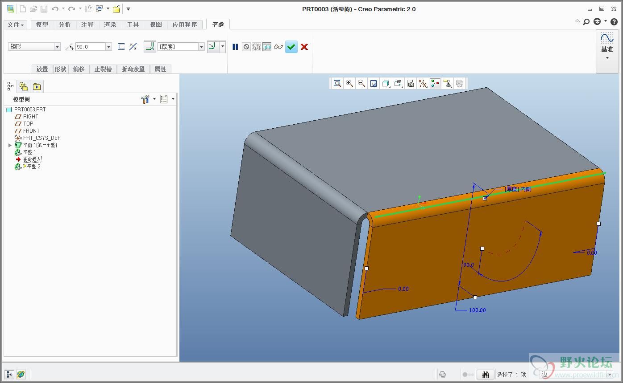
Task: Switch to the 渲染 ribbon tab
Action: tap(110, 24)
